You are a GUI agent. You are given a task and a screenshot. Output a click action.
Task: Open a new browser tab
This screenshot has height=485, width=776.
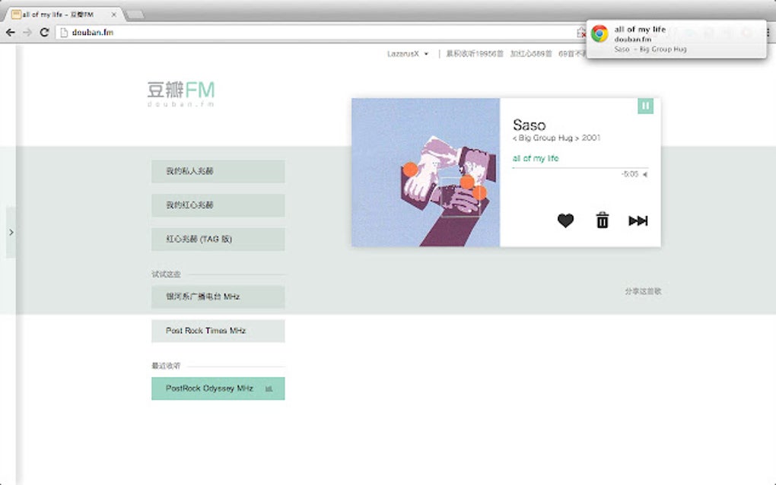[x=135, y=15]
